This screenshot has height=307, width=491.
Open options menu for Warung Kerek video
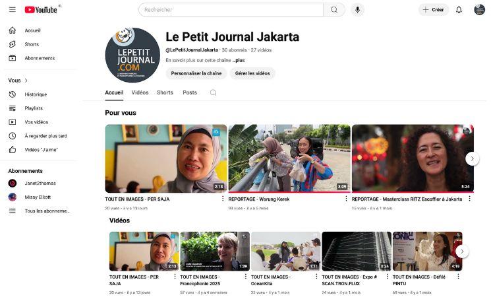tap(346, 199)
